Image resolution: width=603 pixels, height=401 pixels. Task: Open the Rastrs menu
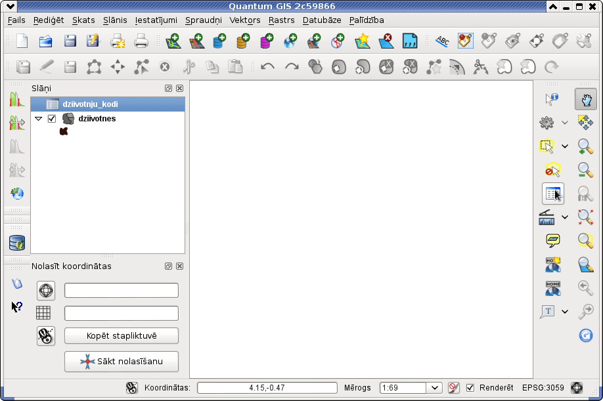[x=282, y=20]
